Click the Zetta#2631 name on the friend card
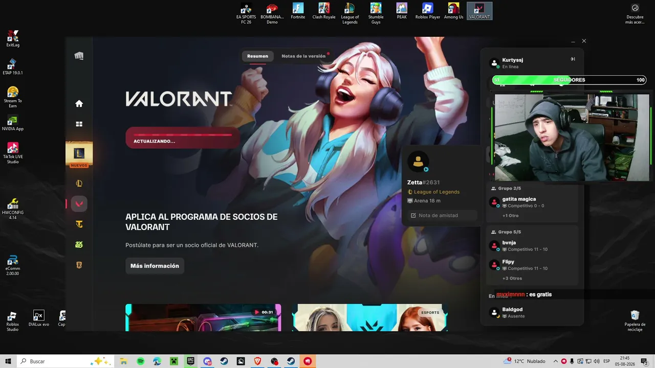Viewport: 655px width, 368px height. (423, 182)
